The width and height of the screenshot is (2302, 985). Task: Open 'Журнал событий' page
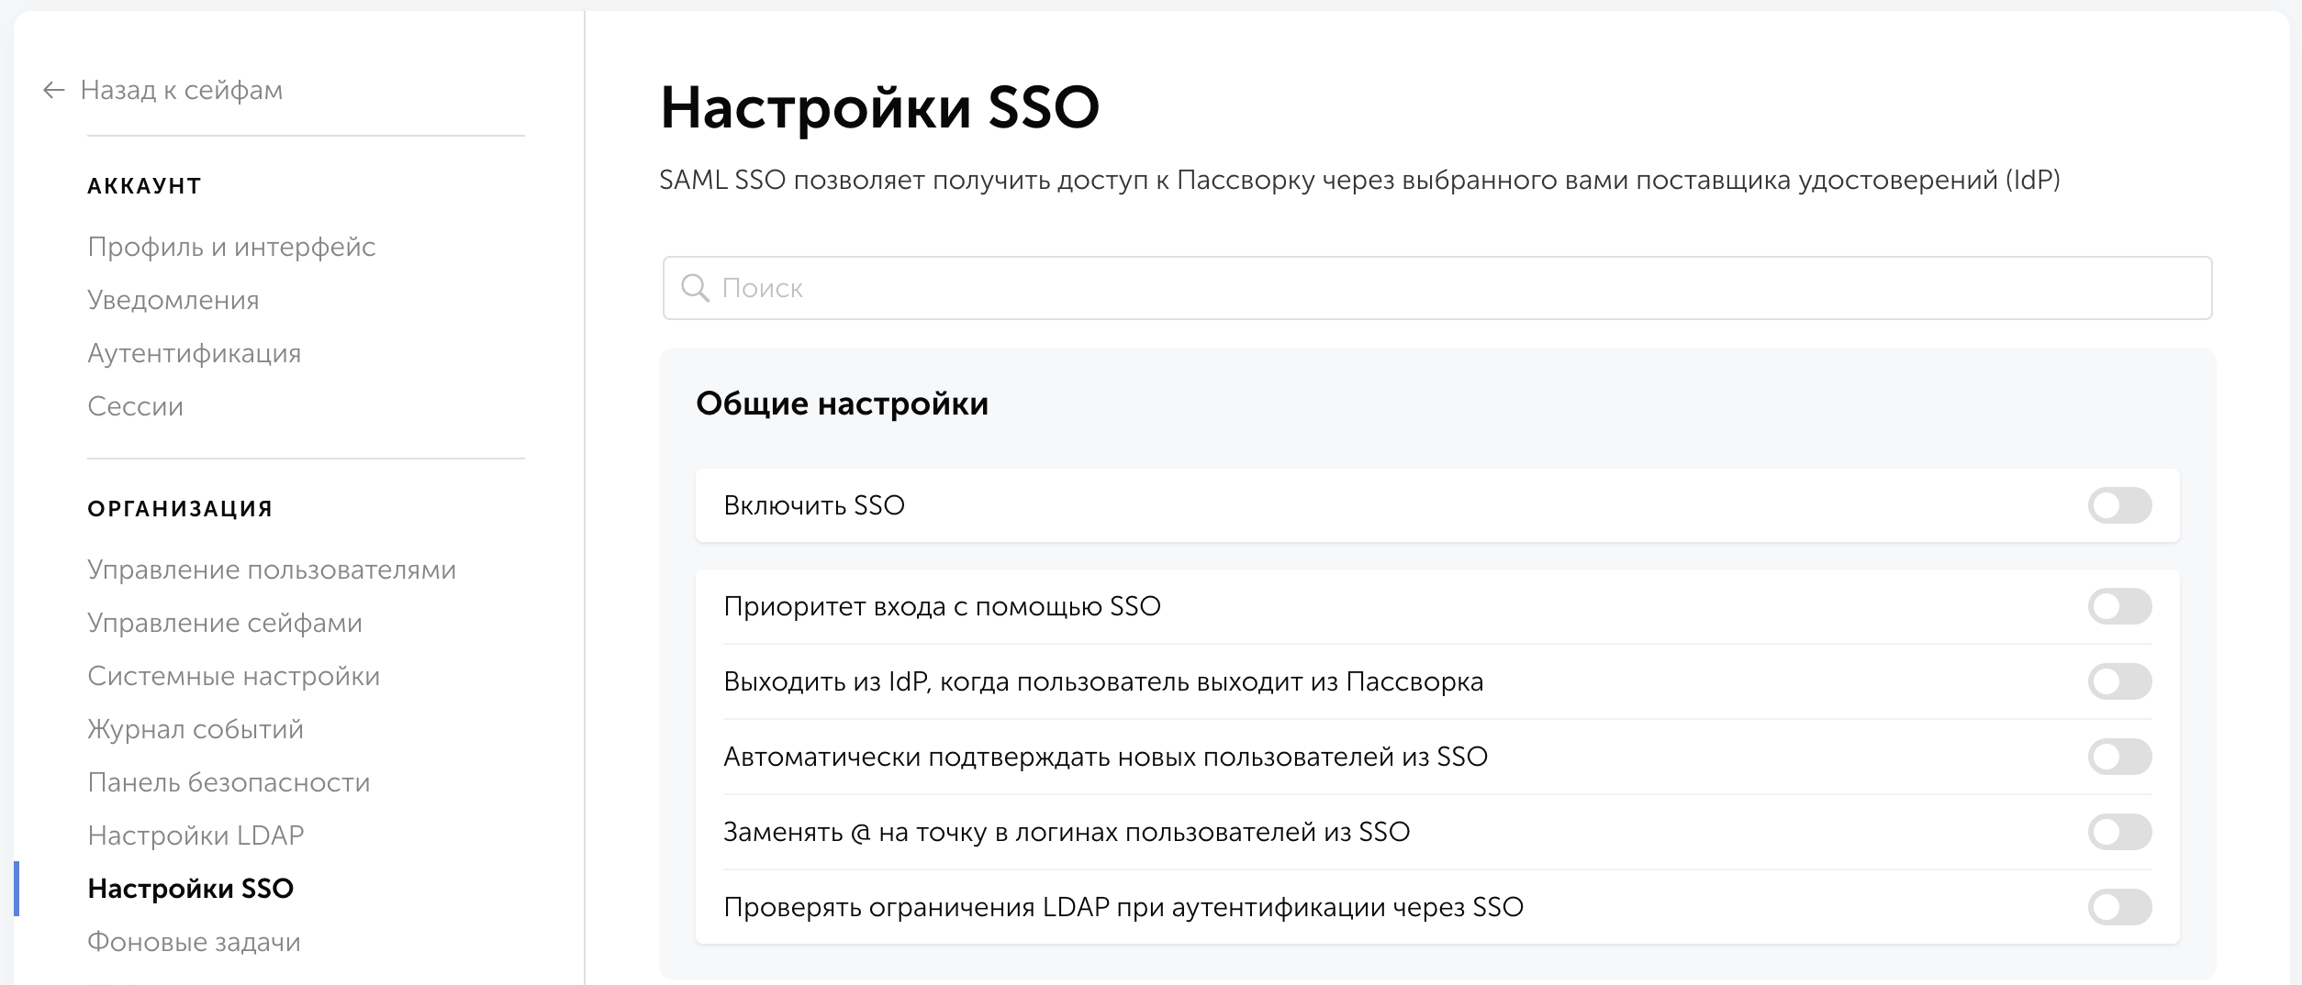click(x=196, y=729)
